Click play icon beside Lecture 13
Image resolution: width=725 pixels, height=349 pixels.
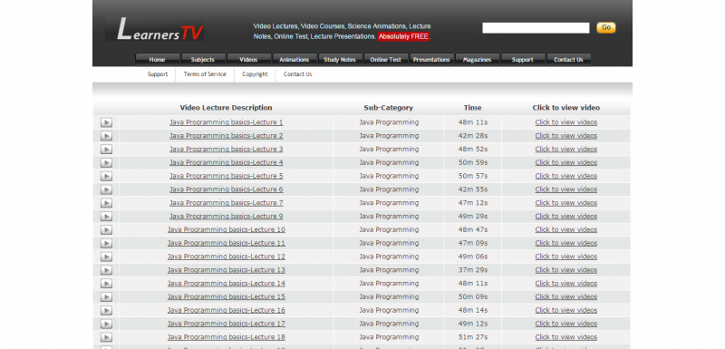click(106, 270)
